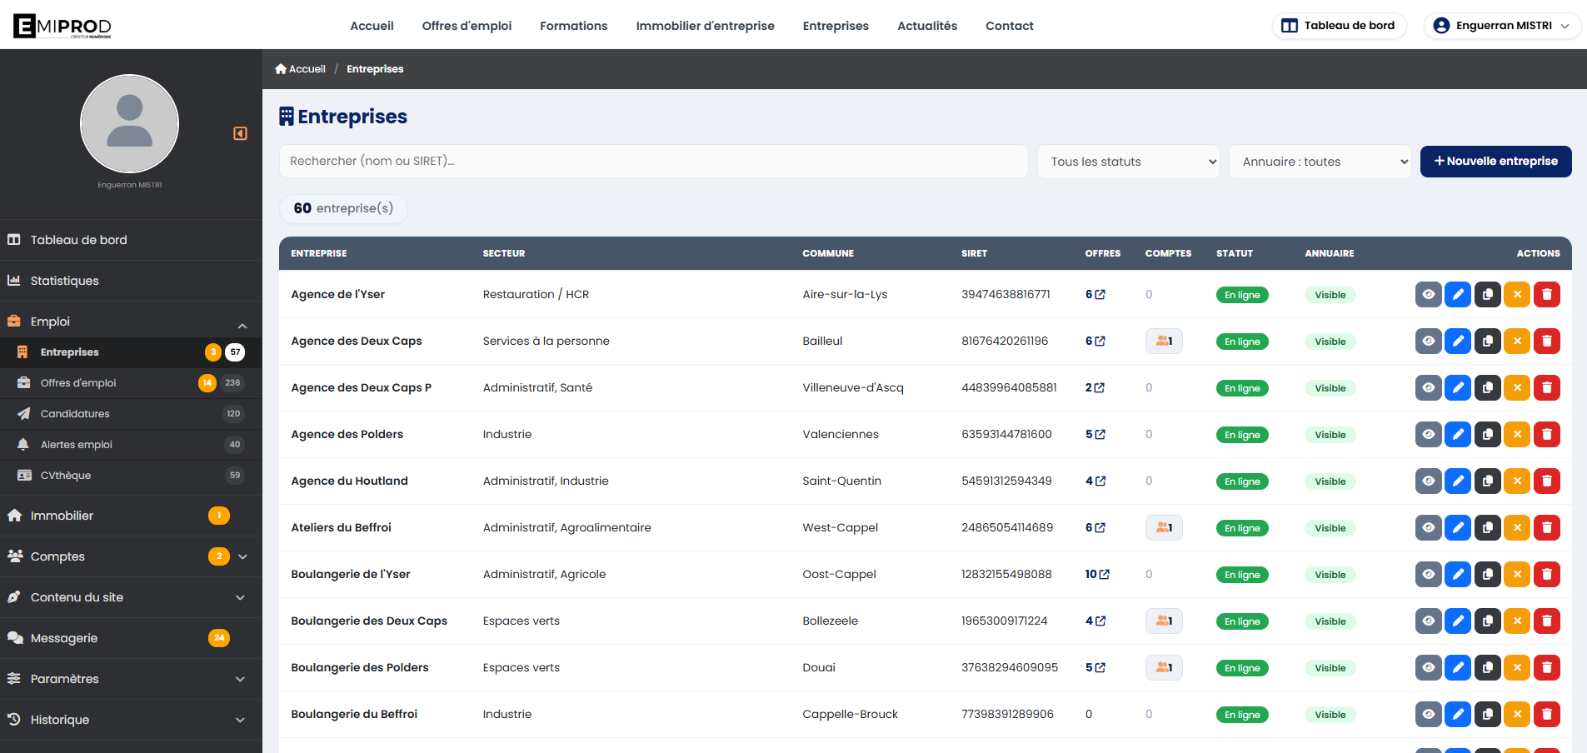
Task: Select the Boulangerie des Polders company name
Action: pyautogui.click(x=360, y=667)
